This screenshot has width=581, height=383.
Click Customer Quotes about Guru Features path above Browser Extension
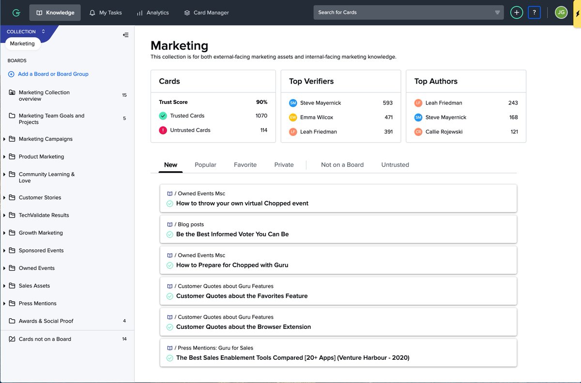click(226, 317)
